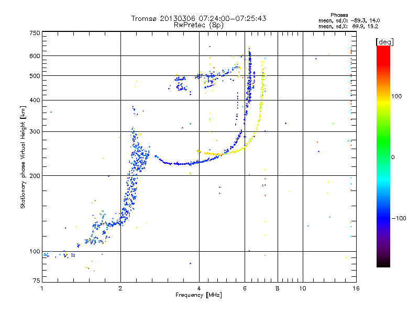Click the y-axis '75' tick label
The image size is (419, 314).
click(x=37, y=281)
